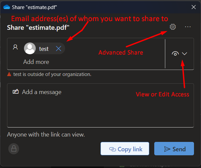Viewport: 201px width, 168px height.
Task: Click the lock icon
Action: [x=14, y=149]
